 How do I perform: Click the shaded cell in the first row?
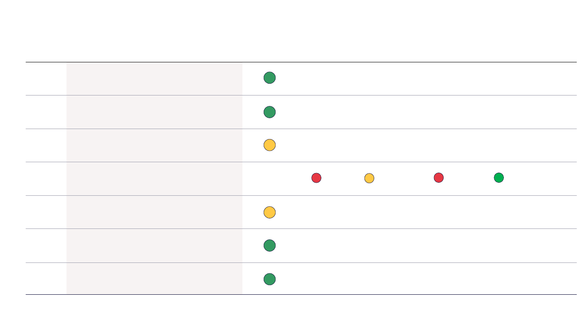[x=154, y=78]
